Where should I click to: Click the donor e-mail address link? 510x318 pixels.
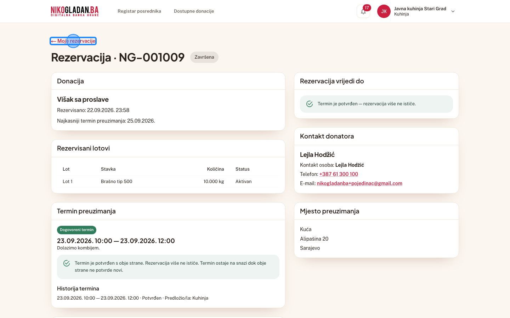pyautogui.click(x=359, y=183)
